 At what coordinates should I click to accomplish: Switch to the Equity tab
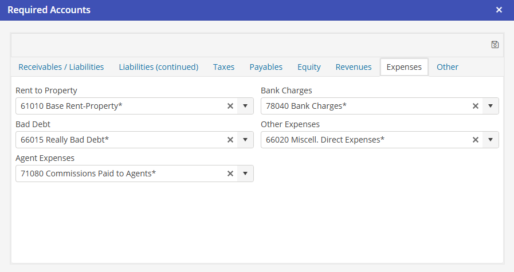tap(309, 67)
